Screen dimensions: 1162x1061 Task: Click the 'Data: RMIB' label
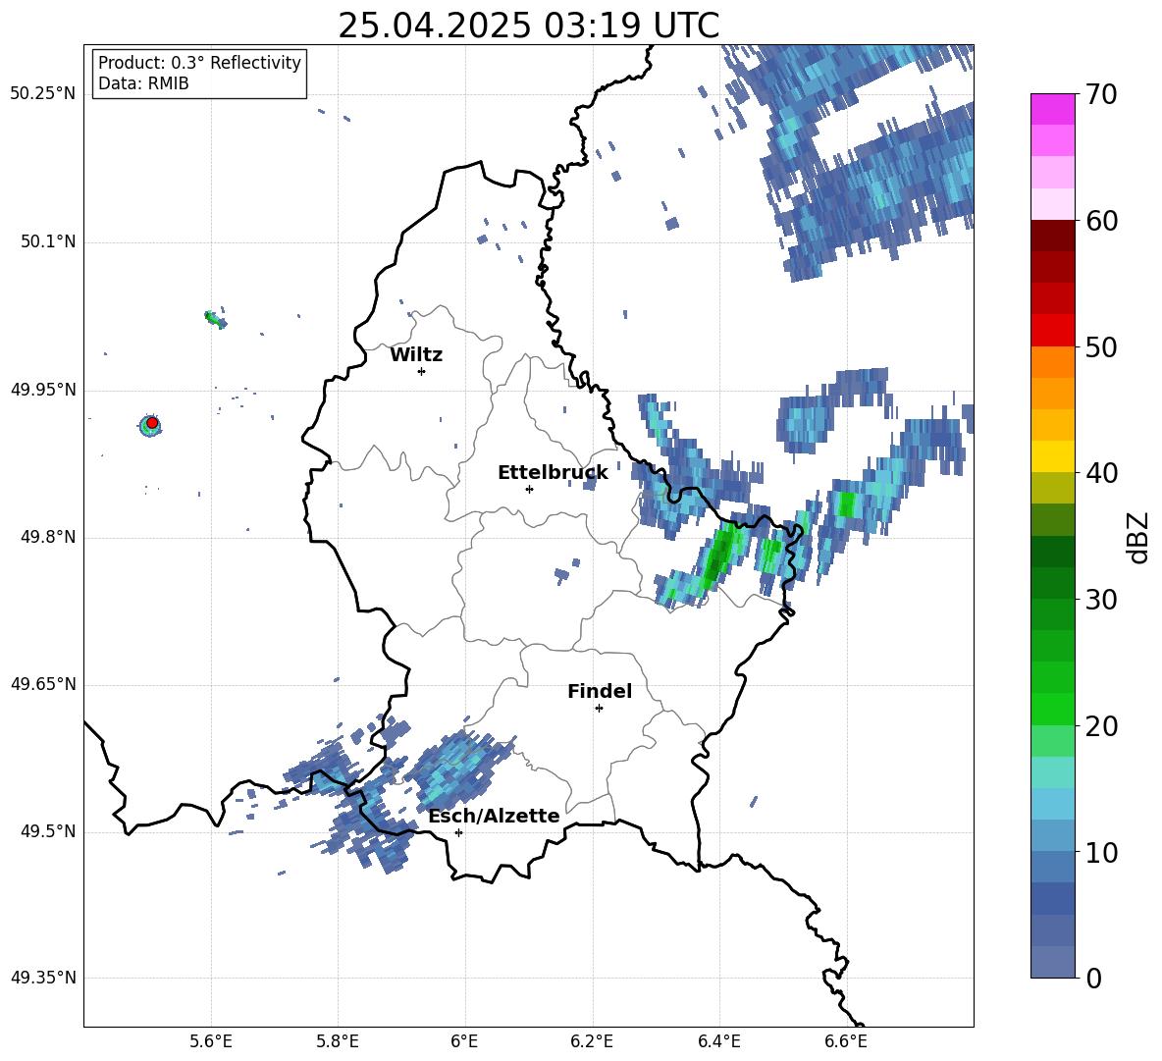point(143,83)
